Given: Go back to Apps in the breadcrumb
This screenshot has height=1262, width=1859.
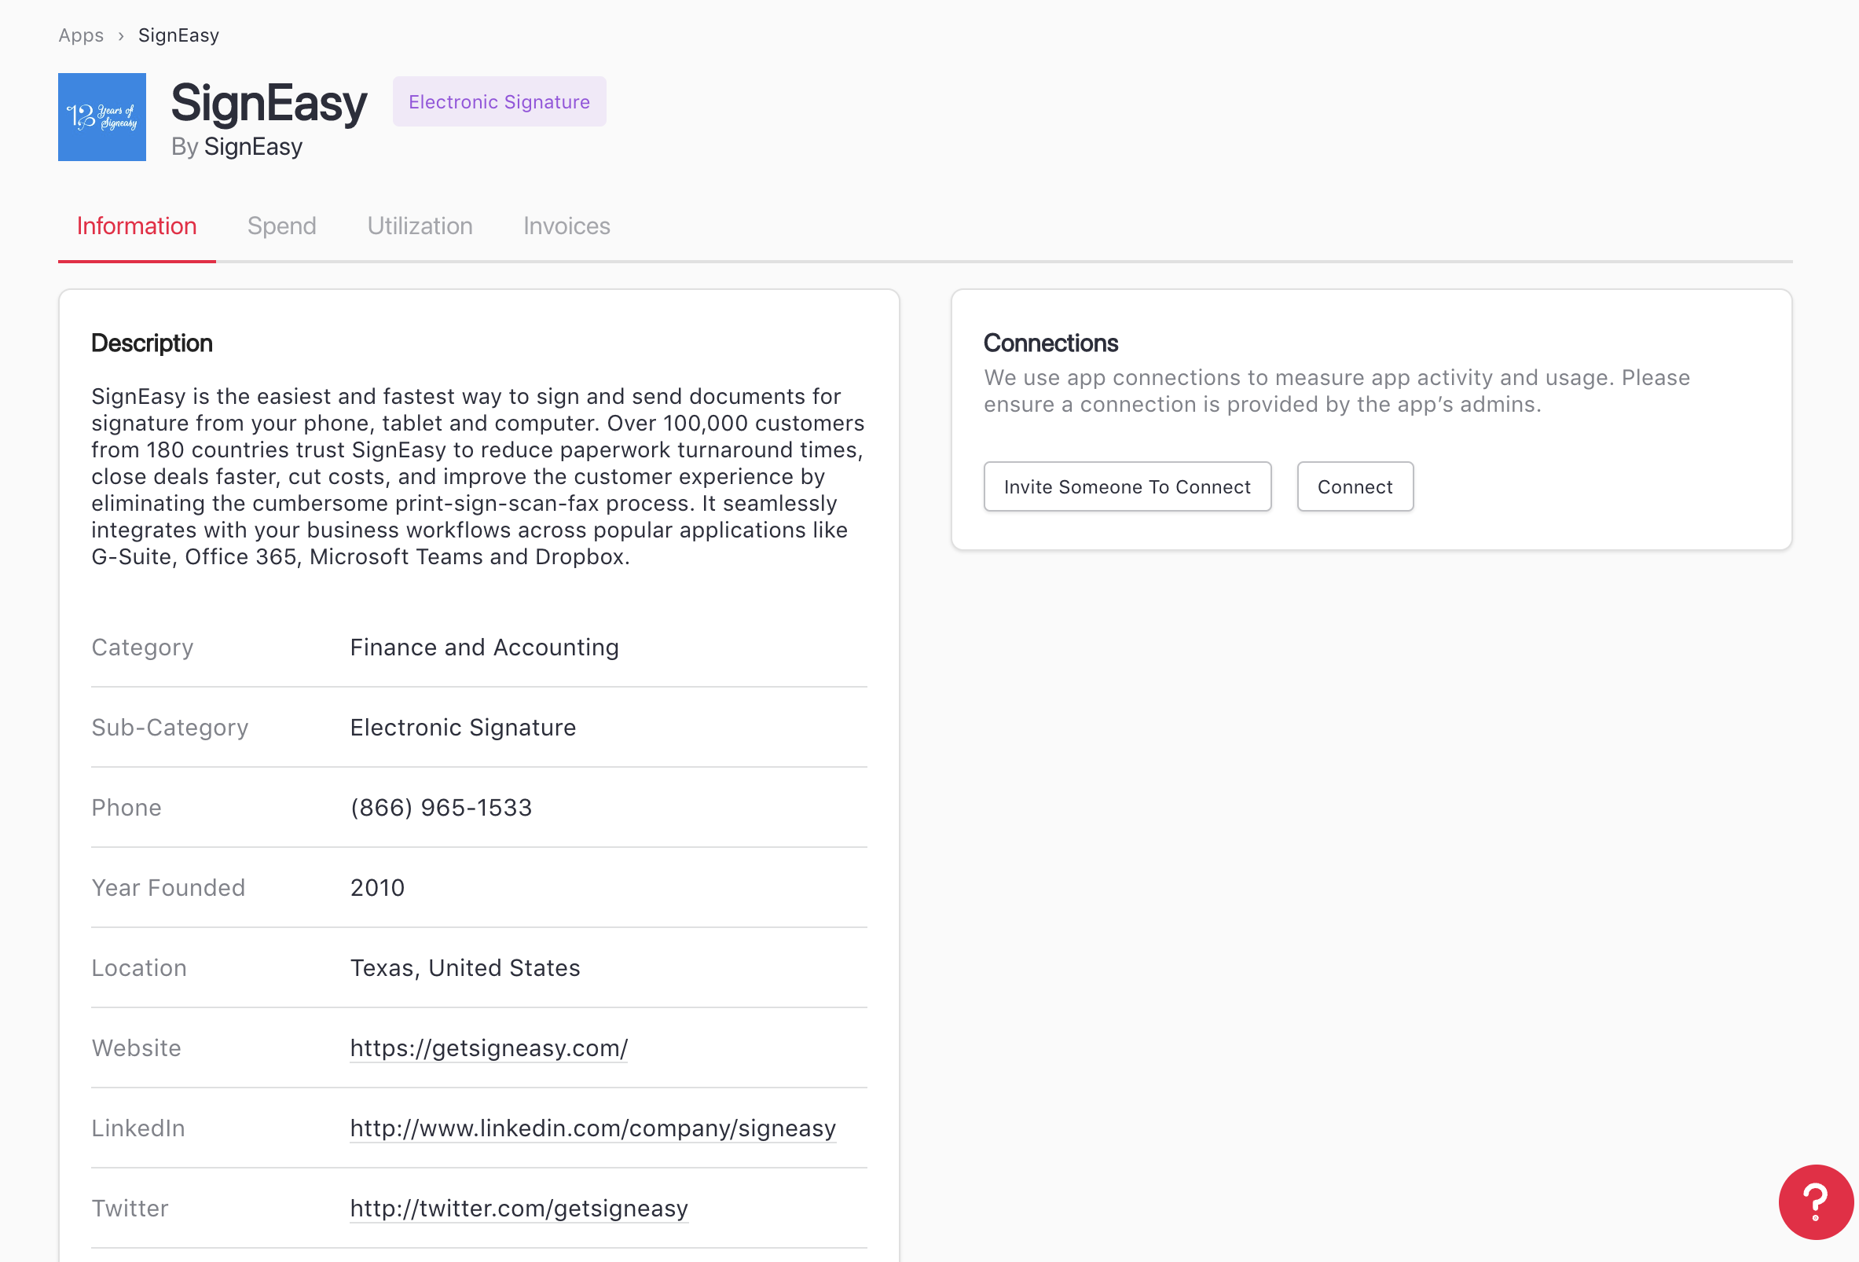Looking at the screenshot, I should click(81, 35).
